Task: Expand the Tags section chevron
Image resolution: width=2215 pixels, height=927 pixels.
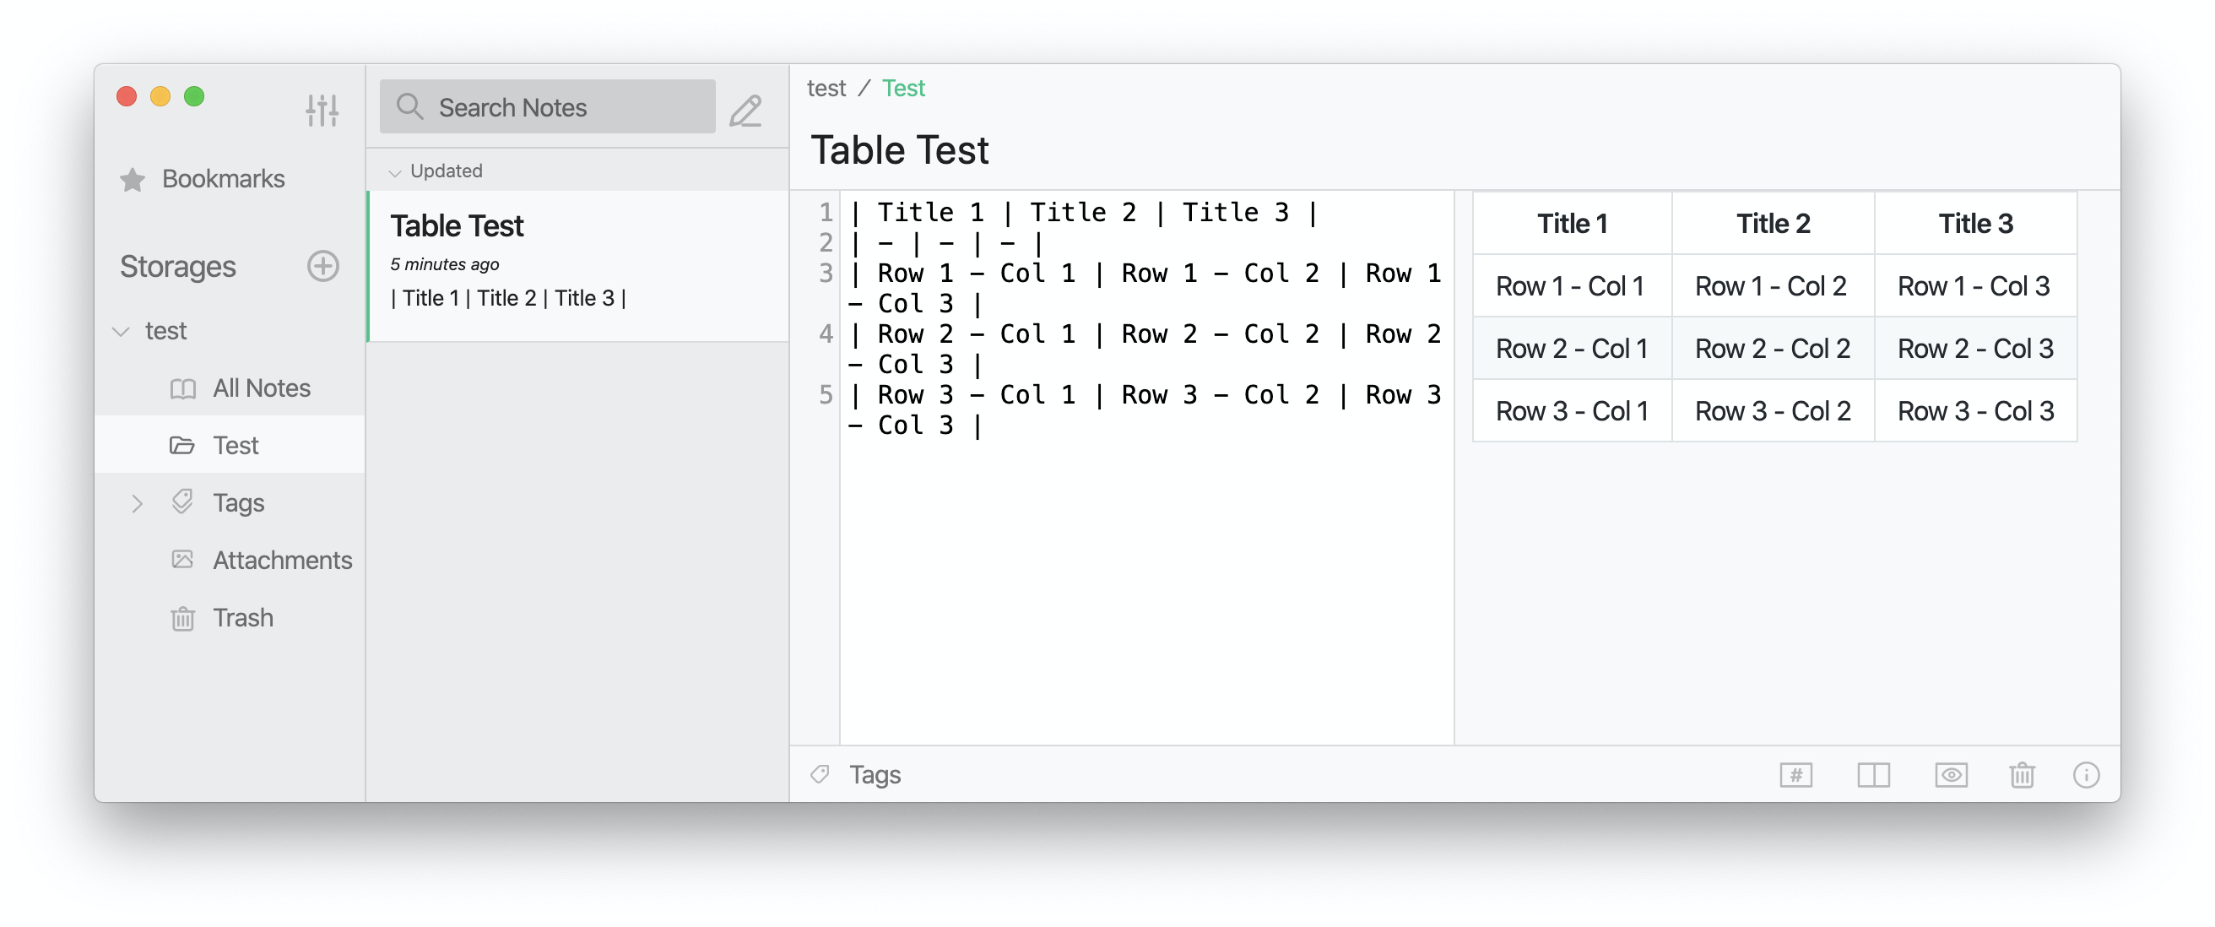Action: (x=137, y=503)
